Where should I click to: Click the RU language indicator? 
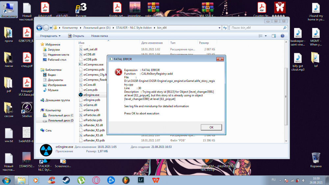[x=273, y=180]
